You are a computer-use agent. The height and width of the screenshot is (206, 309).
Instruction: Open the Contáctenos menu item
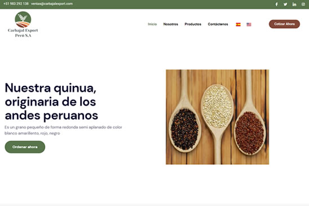coord(218,24)
